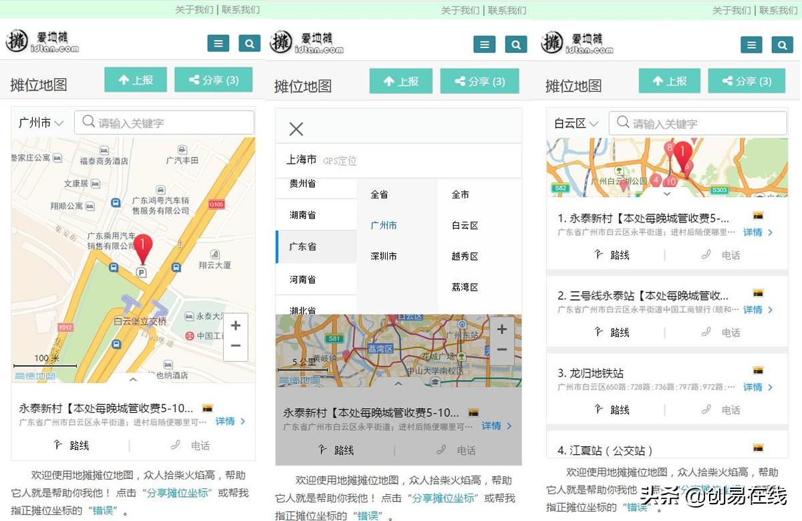
Task: Zoom out on the map with 5公里 scale
Action: coord(502,350)
